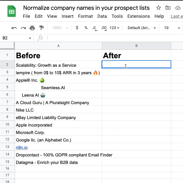The image size is (183, 183).
Task: Select 'eBay Limited Liability Company' cell
Action: (58, 117)
